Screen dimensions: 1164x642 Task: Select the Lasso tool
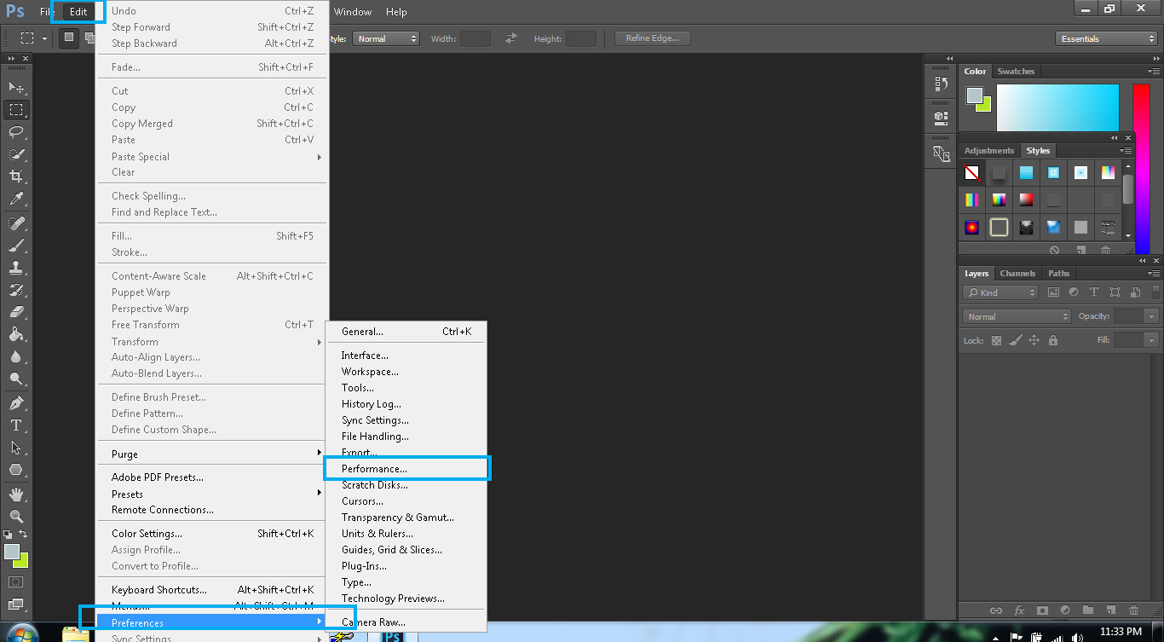pyautogui.click(x=16, y=131)
